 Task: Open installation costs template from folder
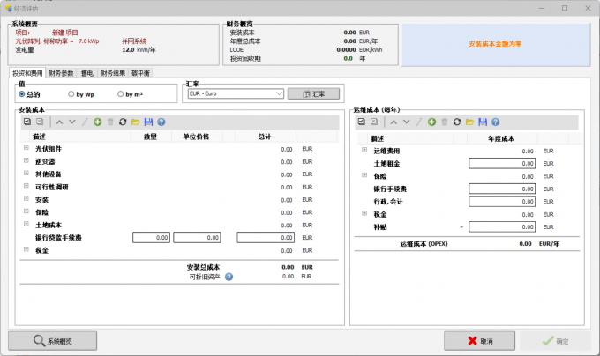click(136, 122)
